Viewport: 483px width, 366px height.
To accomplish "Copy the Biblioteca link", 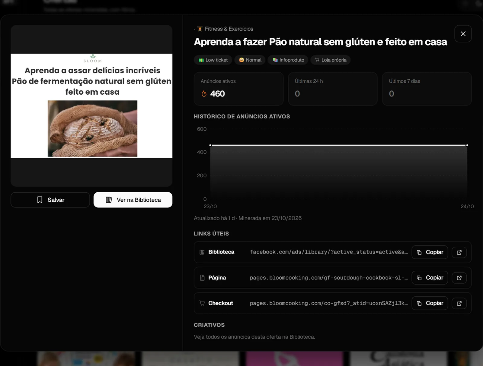I will [430, 252].
